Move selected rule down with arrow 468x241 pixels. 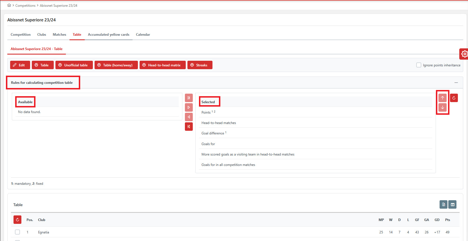point(442,107)
